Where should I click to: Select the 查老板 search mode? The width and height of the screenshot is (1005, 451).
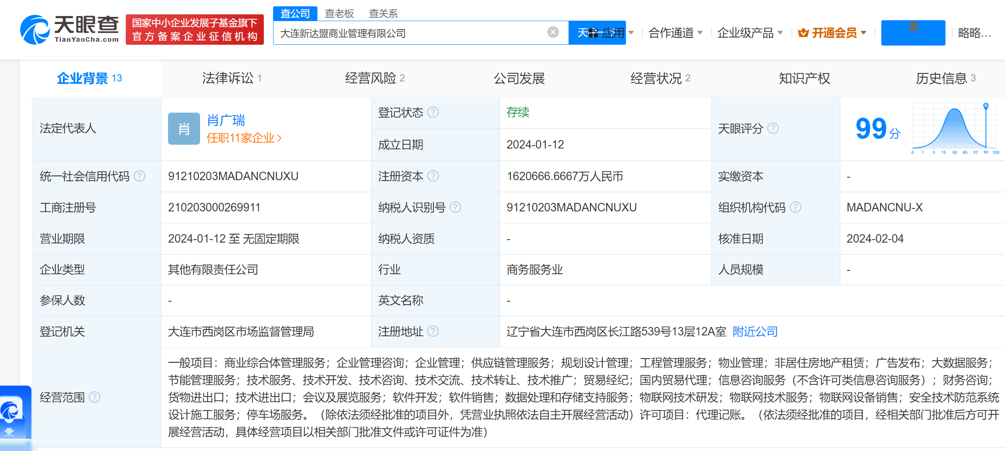pyautogui.click(x=339, y=14)
